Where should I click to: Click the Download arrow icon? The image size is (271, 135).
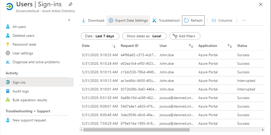83,21
